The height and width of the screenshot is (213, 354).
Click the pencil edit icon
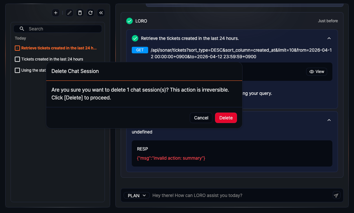tap(69, 13)
